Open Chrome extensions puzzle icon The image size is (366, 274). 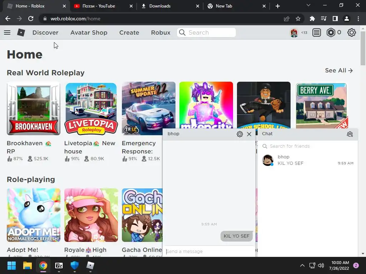312,19
